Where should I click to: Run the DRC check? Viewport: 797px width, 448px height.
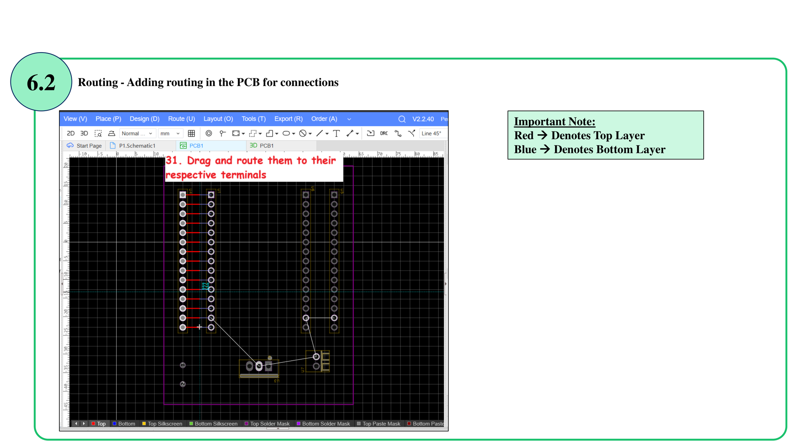tap(384, 133)
